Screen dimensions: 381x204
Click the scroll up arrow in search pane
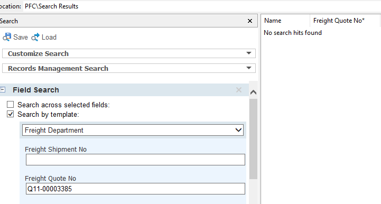click(253, 92)
